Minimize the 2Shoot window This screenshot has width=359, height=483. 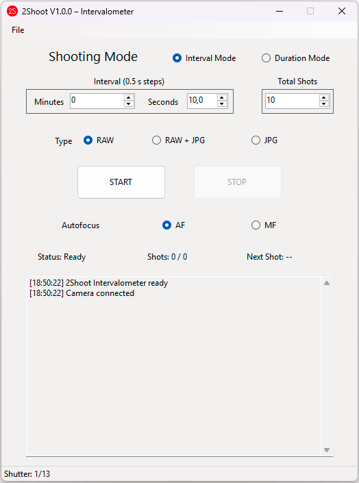click(280, 12)
